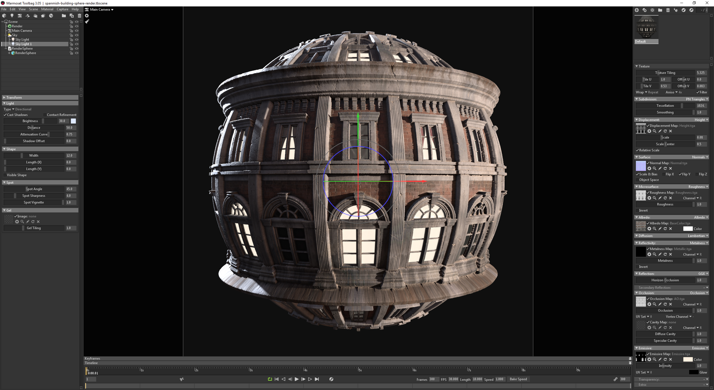Image resolution: width=714 pixels, height=390 pixels.
Task: Open Displacement Map settings gear
Action: [x=649, y=131]
